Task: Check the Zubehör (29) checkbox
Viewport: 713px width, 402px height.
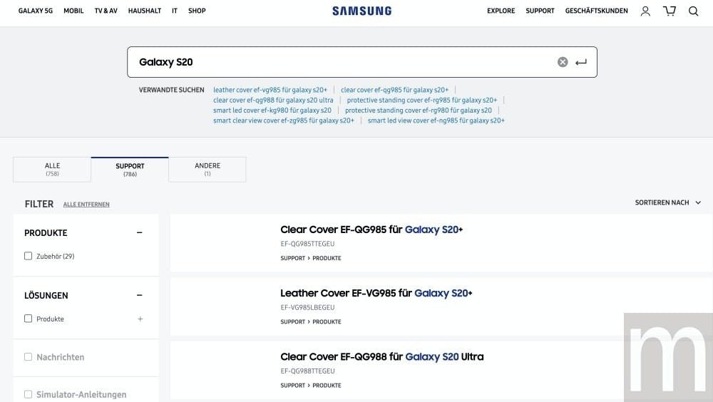Action: coord(29,256)
